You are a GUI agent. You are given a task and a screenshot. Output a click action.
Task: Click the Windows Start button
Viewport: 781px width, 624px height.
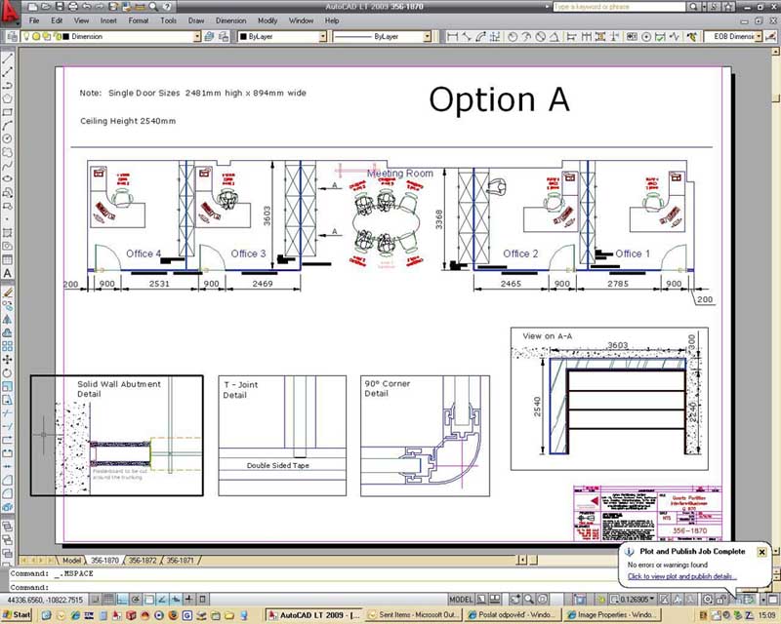point(17,616)
